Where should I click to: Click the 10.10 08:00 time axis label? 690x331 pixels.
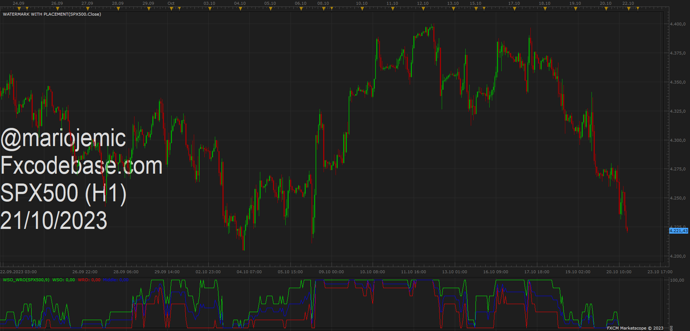coord(372,272)
